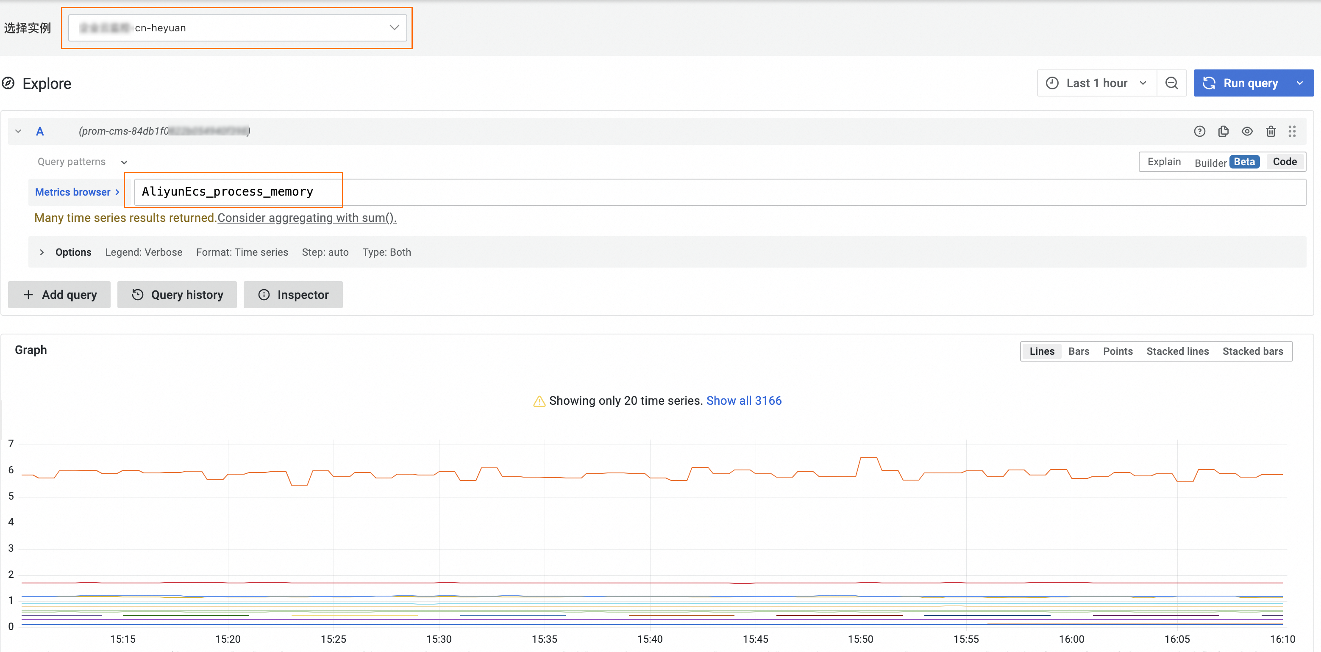Switch the query editor to Code mode

coord(1285,161)
